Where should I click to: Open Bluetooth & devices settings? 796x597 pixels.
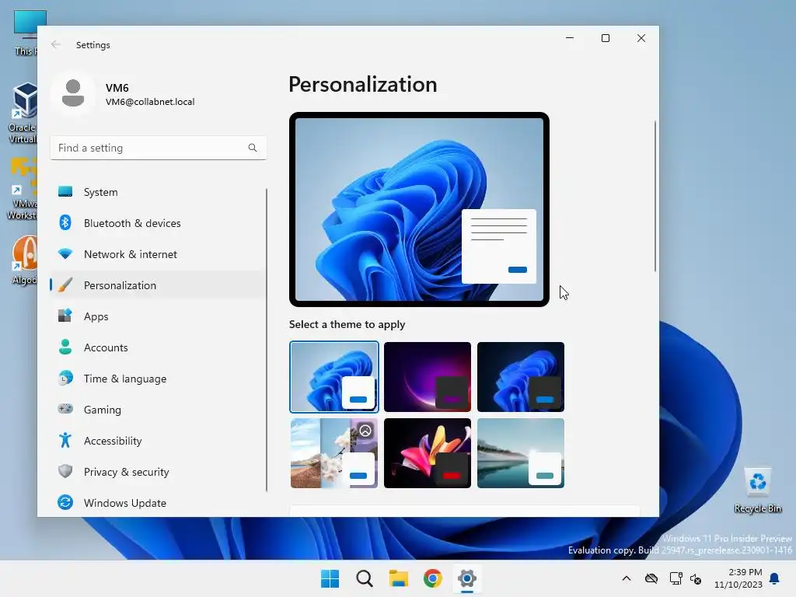pyautogui.click(x=157, y=223)
